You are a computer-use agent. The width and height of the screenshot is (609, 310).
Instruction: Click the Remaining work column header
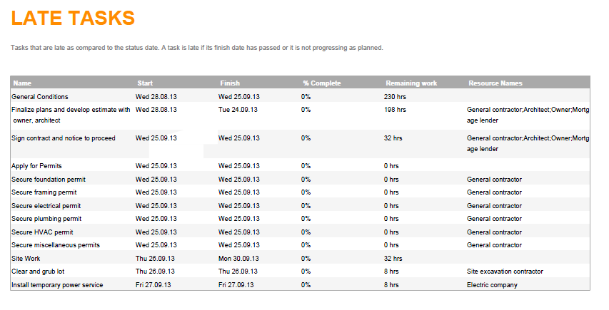[x=411, y=83]
